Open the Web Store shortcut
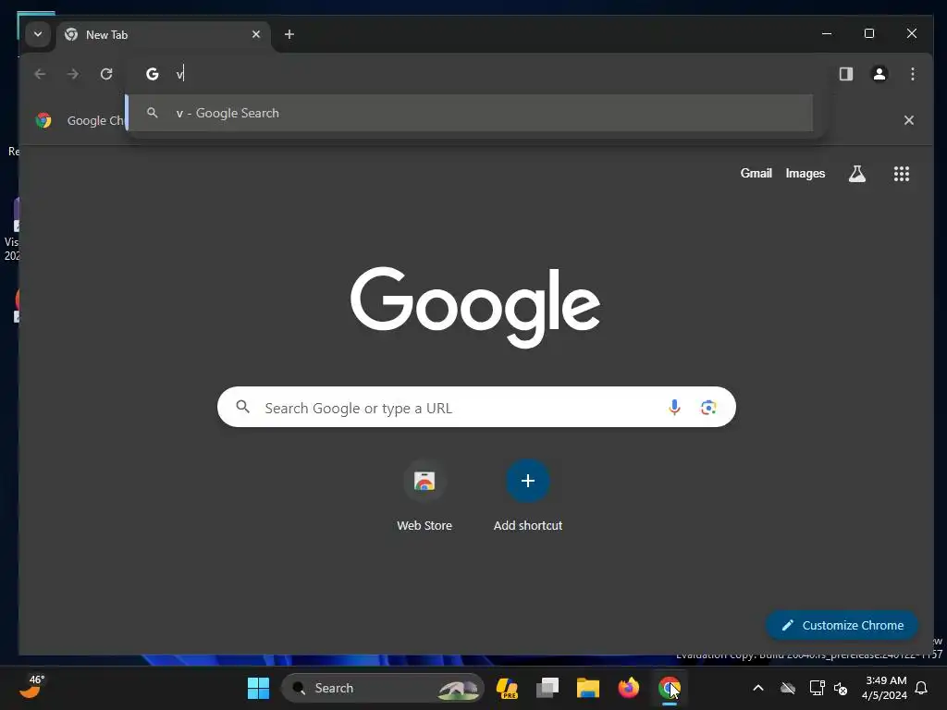 tap(424, 496)
